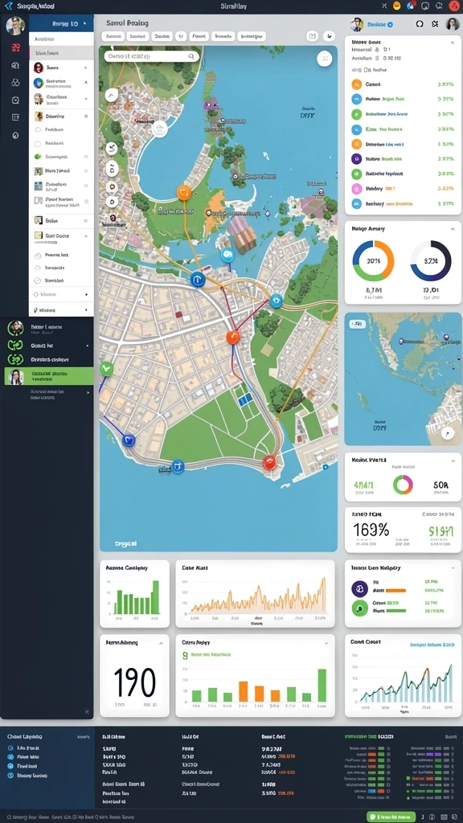Open the yellow smiley icon in top bar
463x823 pixels.
(x=397, y=6)
